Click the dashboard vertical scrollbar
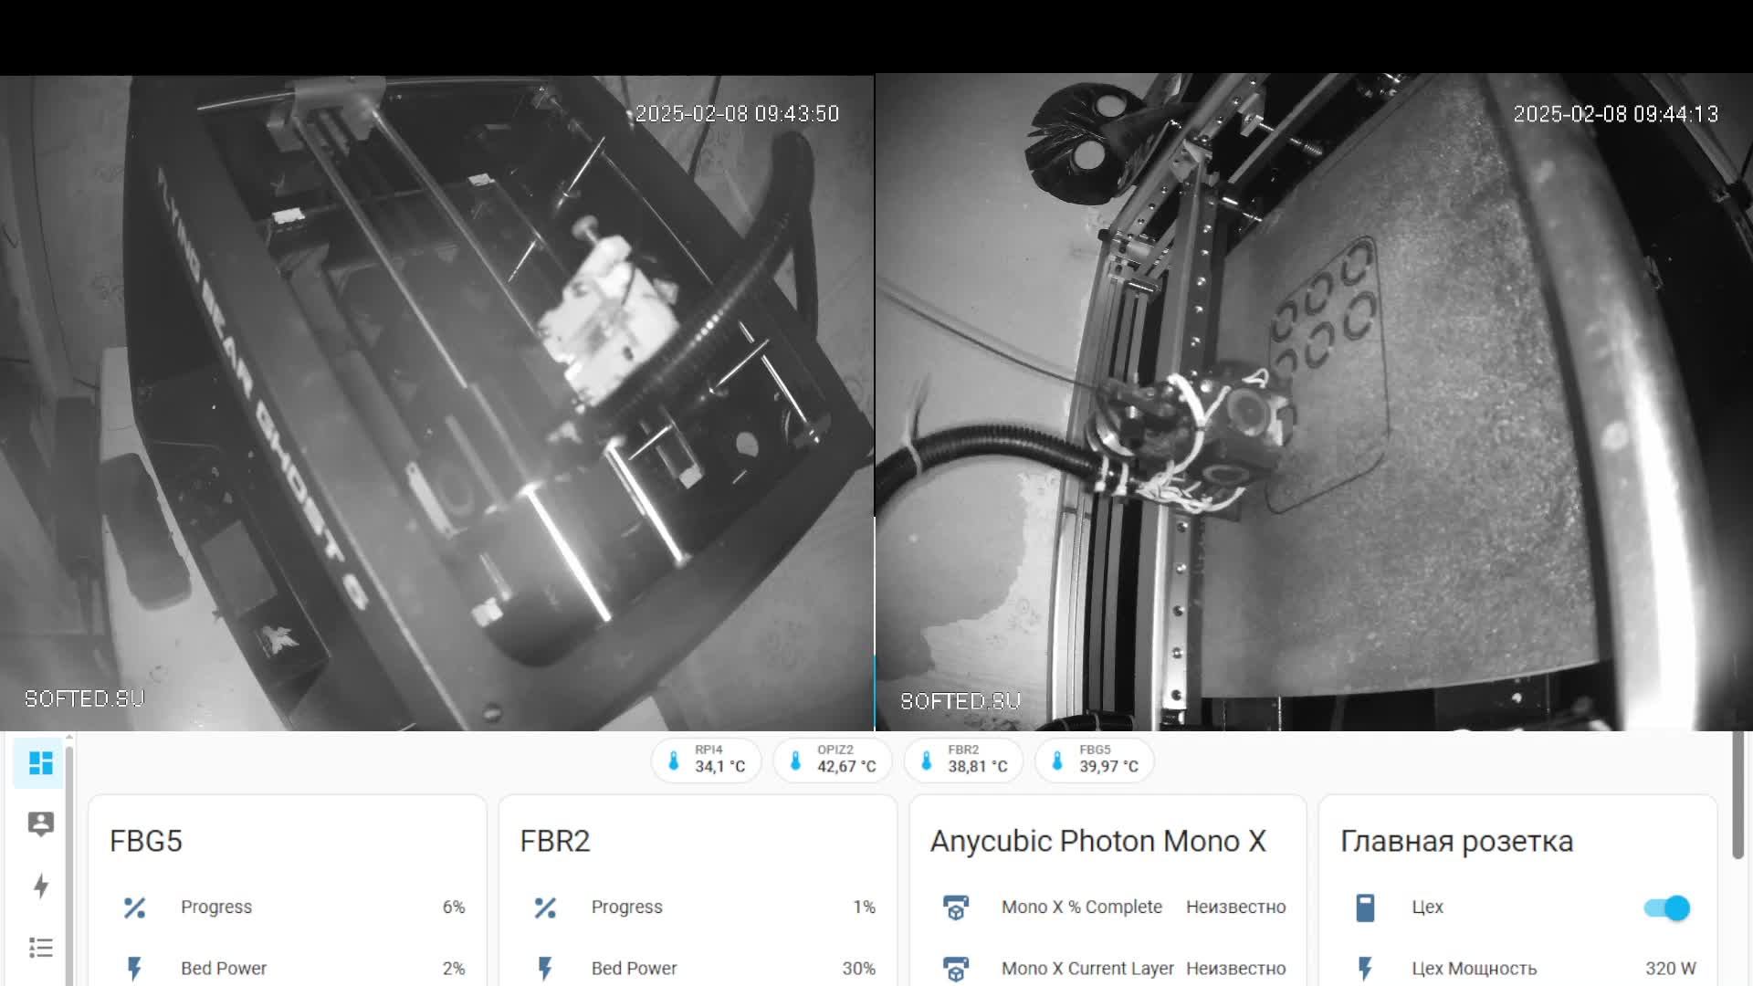1753x986 pixels. [x=1737, y=795]
